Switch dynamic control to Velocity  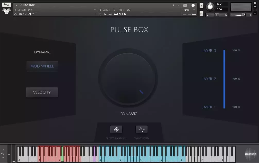pyautogui.click(x=42, y=92)
